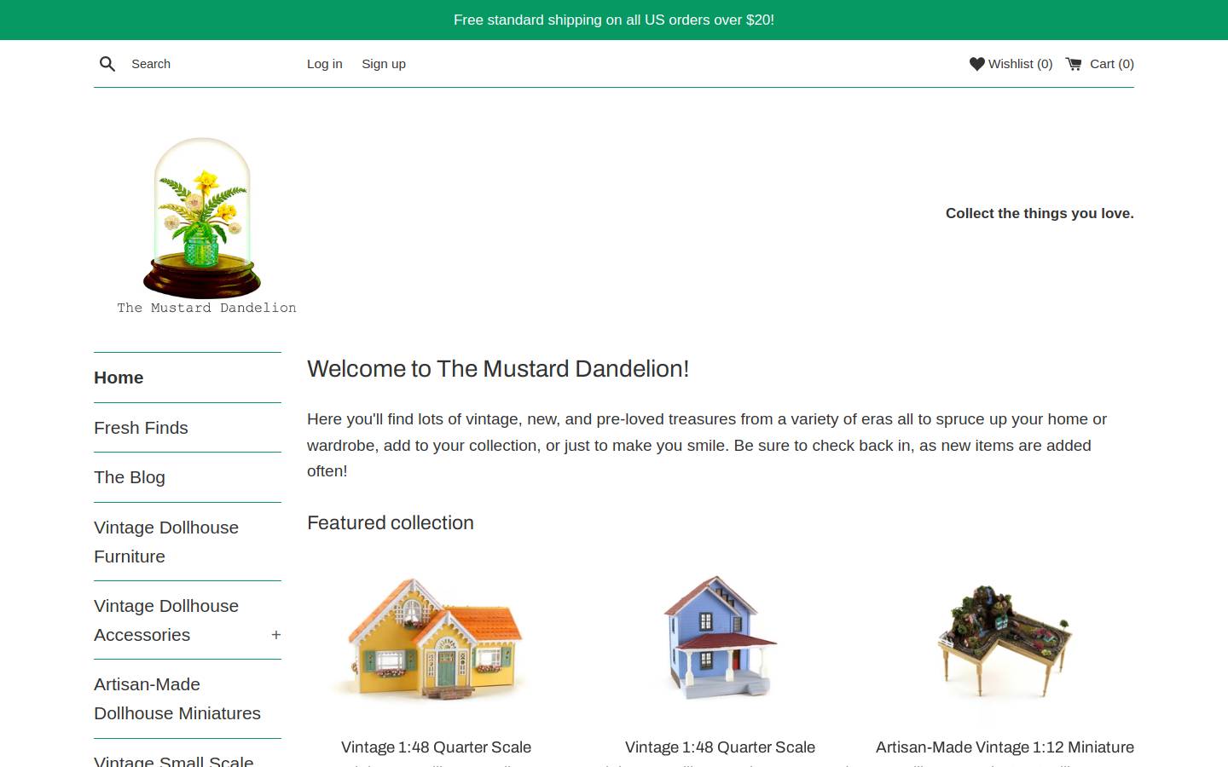1228x767 pixels.
Task: Open Cart (0) link
Action: 1099,64
